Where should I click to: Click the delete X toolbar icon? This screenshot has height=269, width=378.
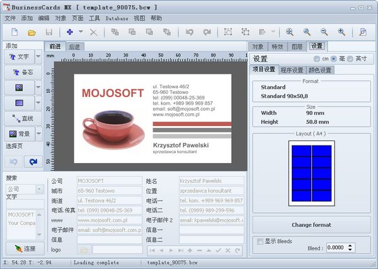click(94, 31)
